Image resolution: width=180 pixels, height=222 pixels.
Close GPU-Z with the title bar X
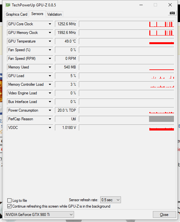[170, 5]
